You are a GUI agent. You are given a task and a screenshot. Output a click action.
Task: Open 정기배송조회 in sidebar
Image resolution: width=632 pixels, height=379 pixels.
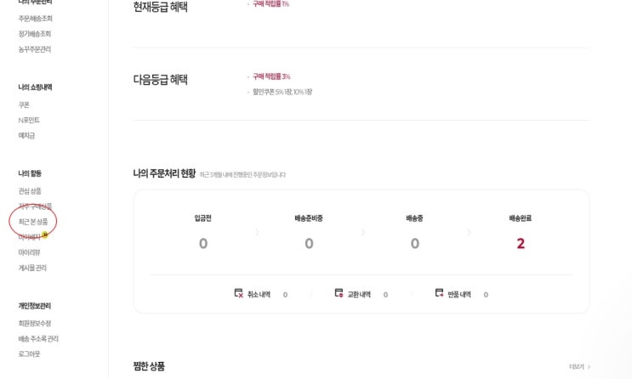pos(35,34)
